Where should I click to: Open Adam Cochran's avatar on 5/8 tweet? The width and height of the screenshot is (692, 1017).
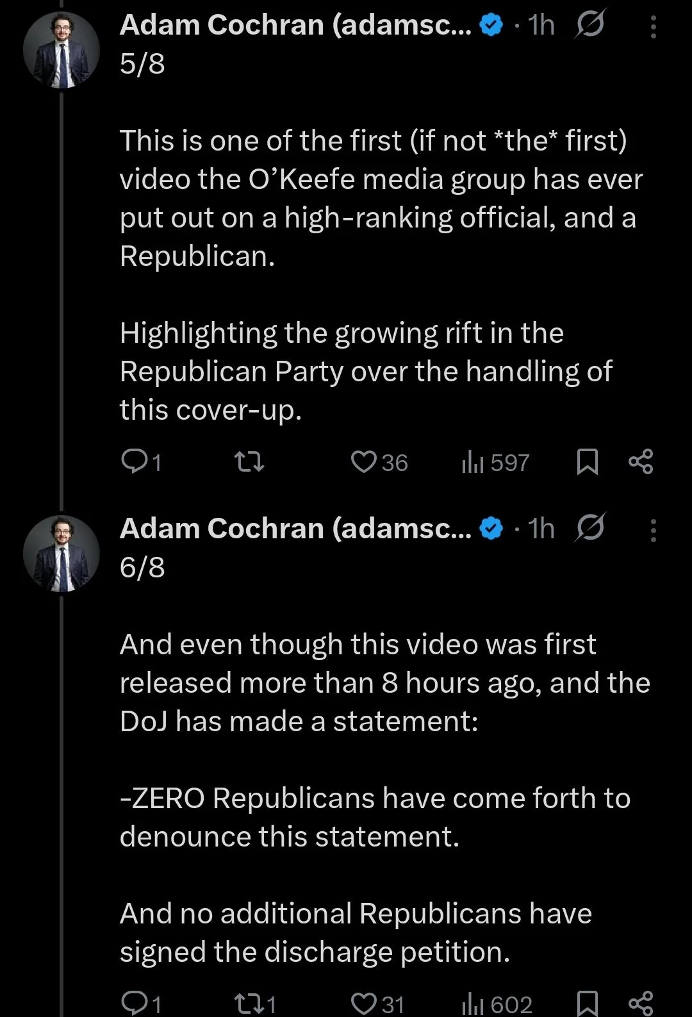(62, 50)
